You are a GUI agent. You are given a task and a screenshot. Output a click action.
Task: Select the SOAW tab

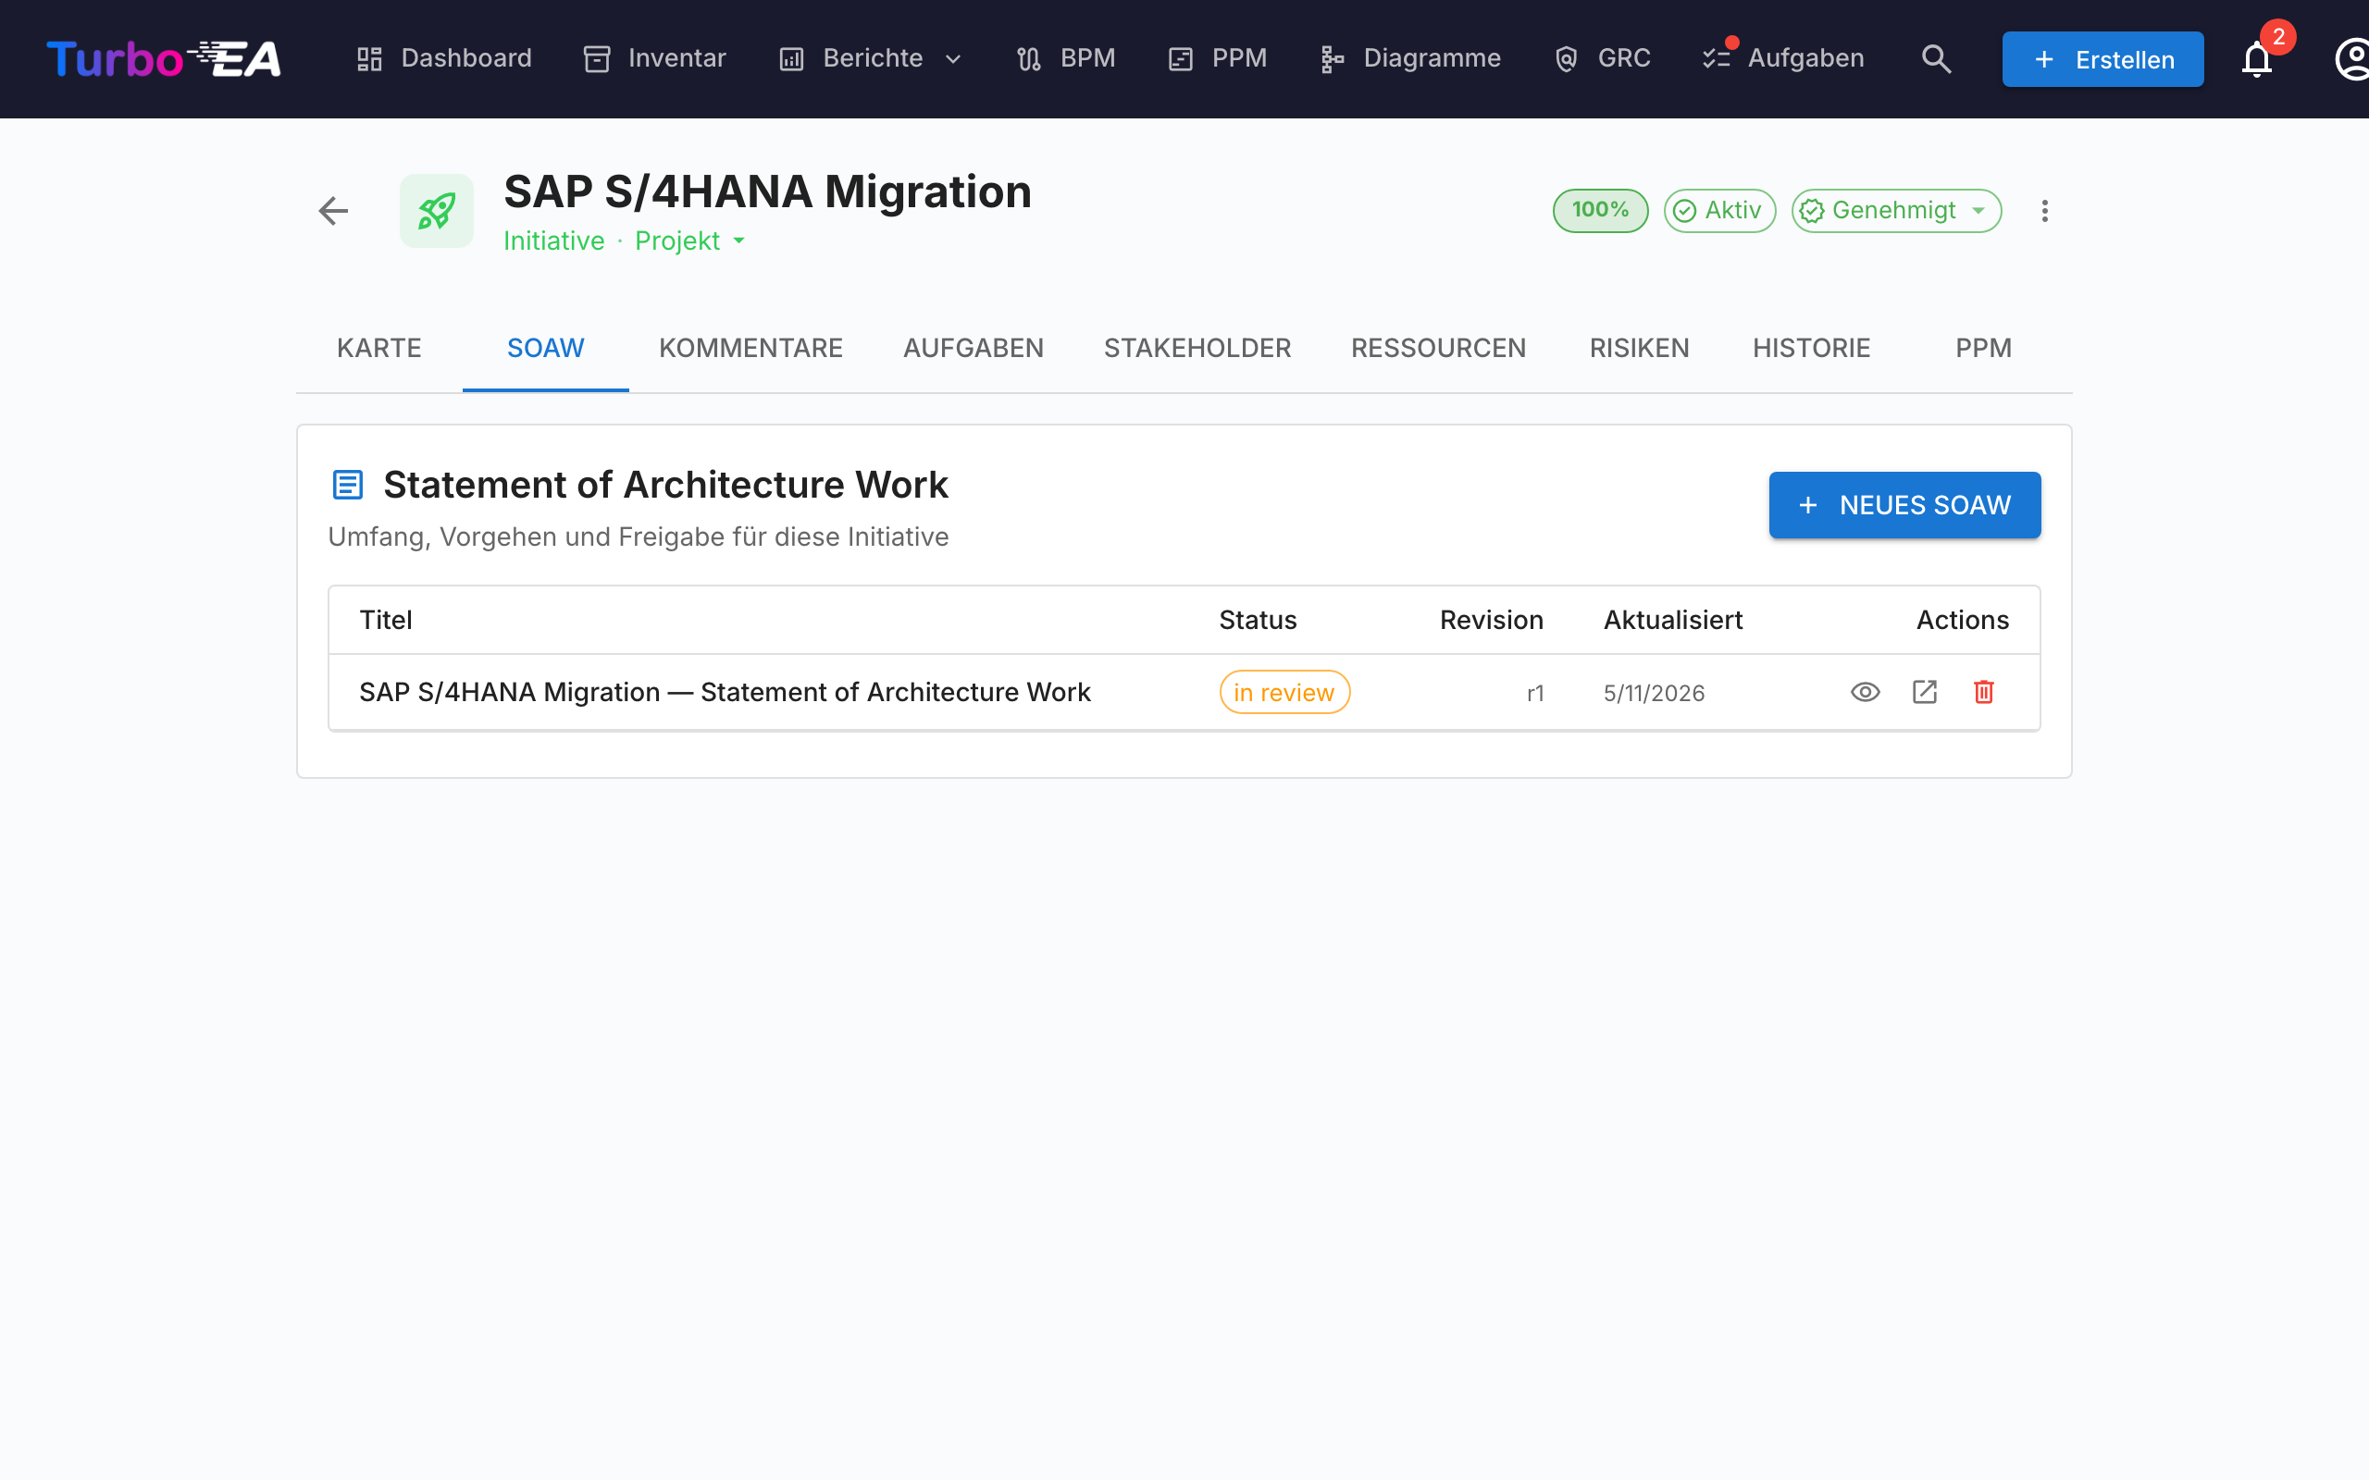tap(545, 349)
